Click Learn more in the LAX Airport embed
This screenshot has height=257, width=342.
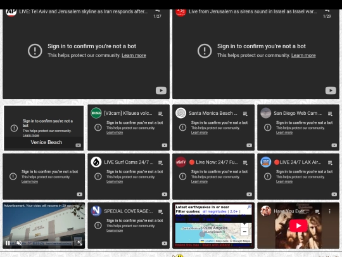[x=284, y=181]
